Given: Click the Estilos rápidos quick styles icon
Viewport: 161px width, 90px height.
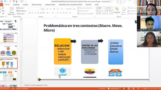Looking at the screenshot, I should click(x=124, y=9).
